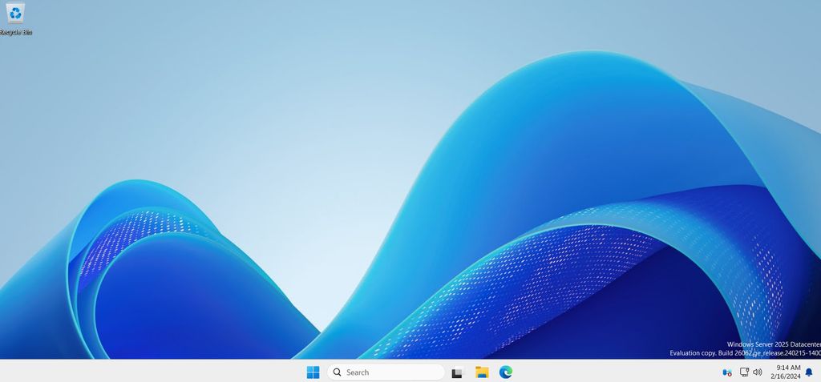Open the Windows Start menu
This screenshot has width=821, height=382.
(x=313, y=372)
